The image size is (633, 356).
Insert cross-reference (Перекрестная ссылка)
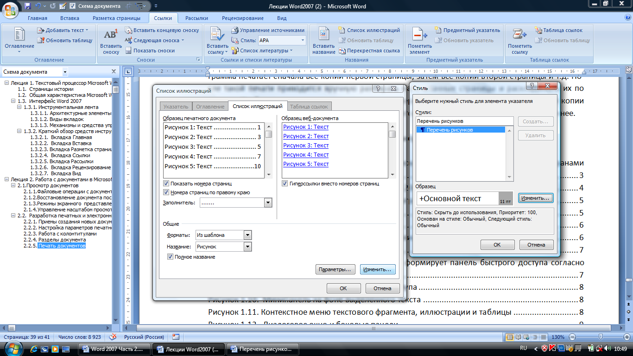pos(369,51)
